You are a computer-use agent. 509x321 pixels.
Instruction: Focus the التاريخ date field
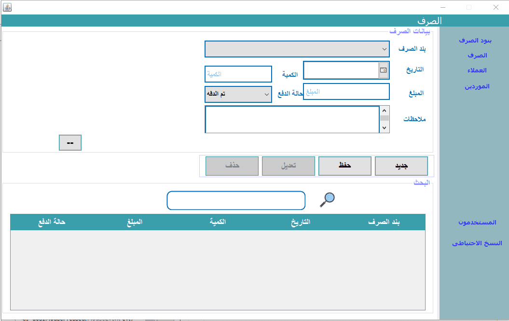(x=341, y=70)
